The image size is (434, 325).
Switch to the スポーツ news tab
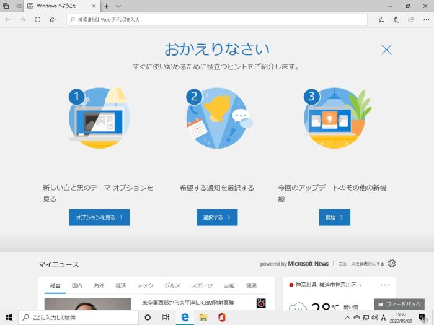click(201, 285)
